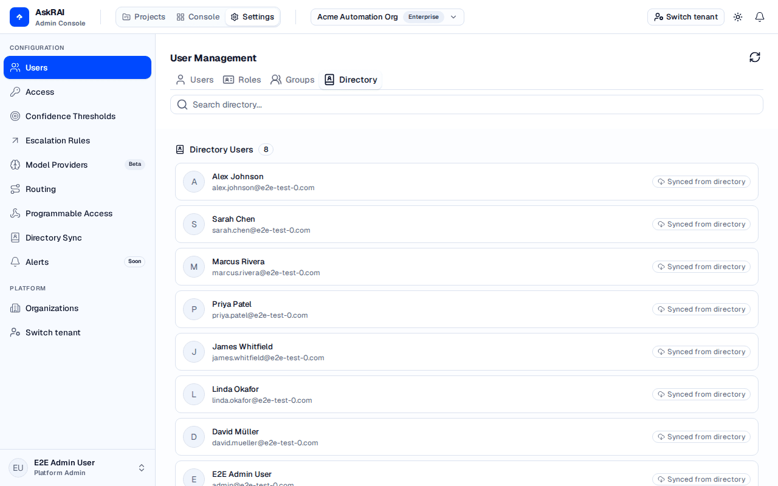The image size is (778, 486).
Task: Click Linda Okafor's Synced from directory badge
Action: pyautogui.click(x=701, y=394)
